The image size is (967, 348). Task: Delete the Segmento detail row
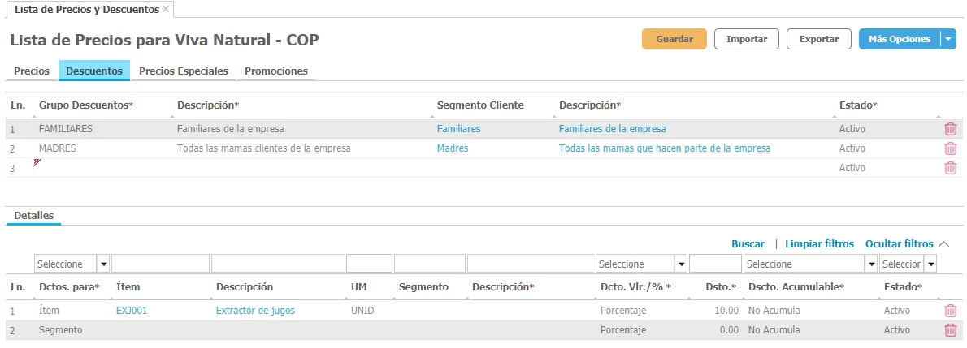950,330
